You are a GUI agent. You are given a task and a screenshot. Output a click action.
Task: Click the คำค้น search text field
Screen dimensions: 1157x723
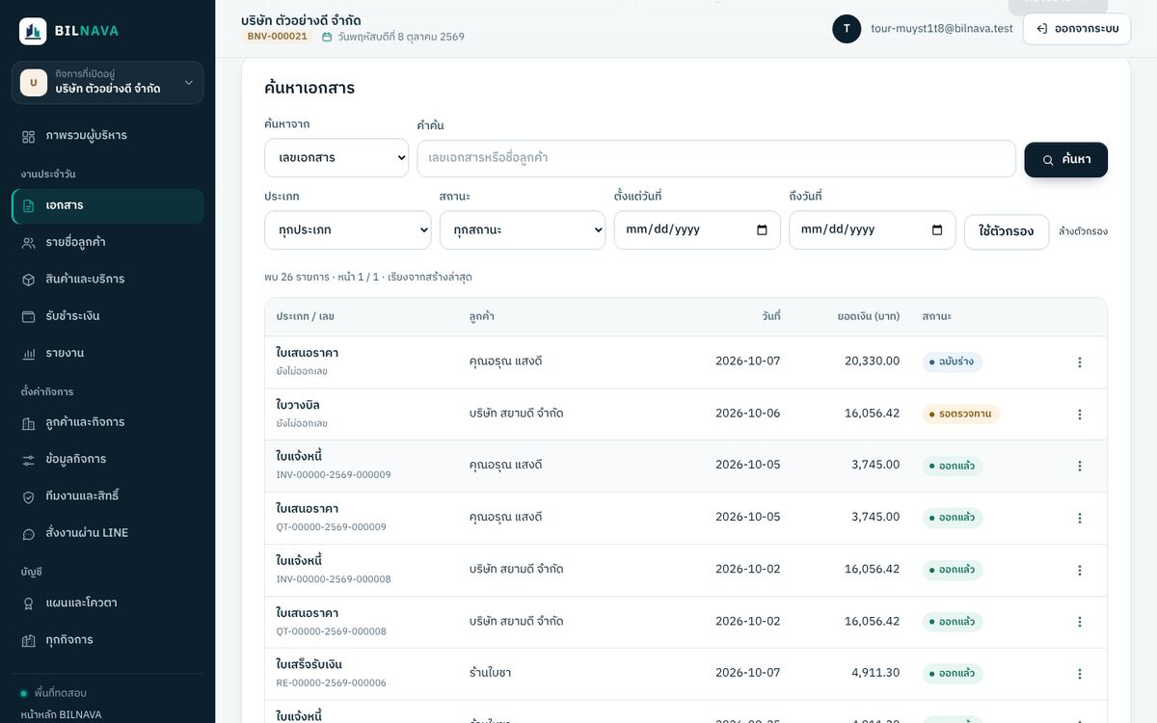pos(716,158)
